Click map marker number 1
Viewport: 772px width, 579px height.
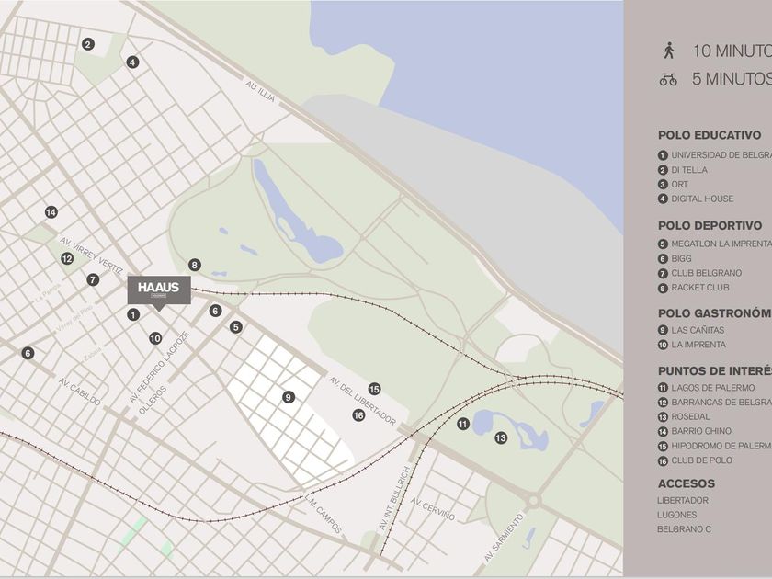pyautogui.click(x=133, y=314)
